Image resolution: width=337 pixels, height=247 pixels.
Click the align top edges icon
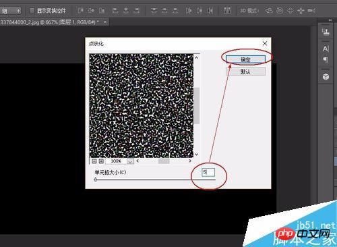(x=80, y=11)
